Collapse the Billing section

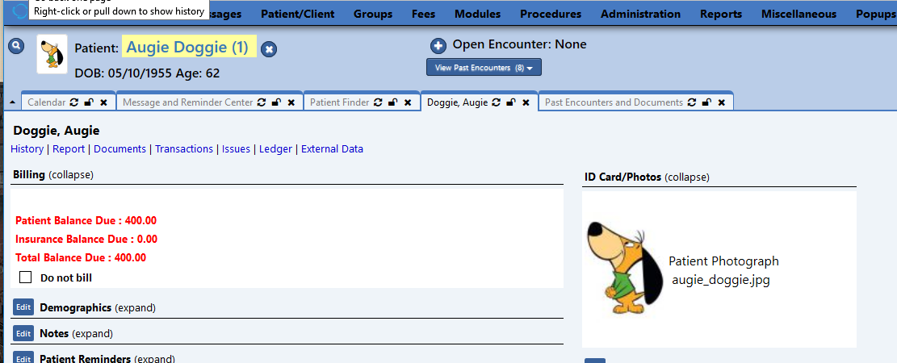[x=71, y=175]
